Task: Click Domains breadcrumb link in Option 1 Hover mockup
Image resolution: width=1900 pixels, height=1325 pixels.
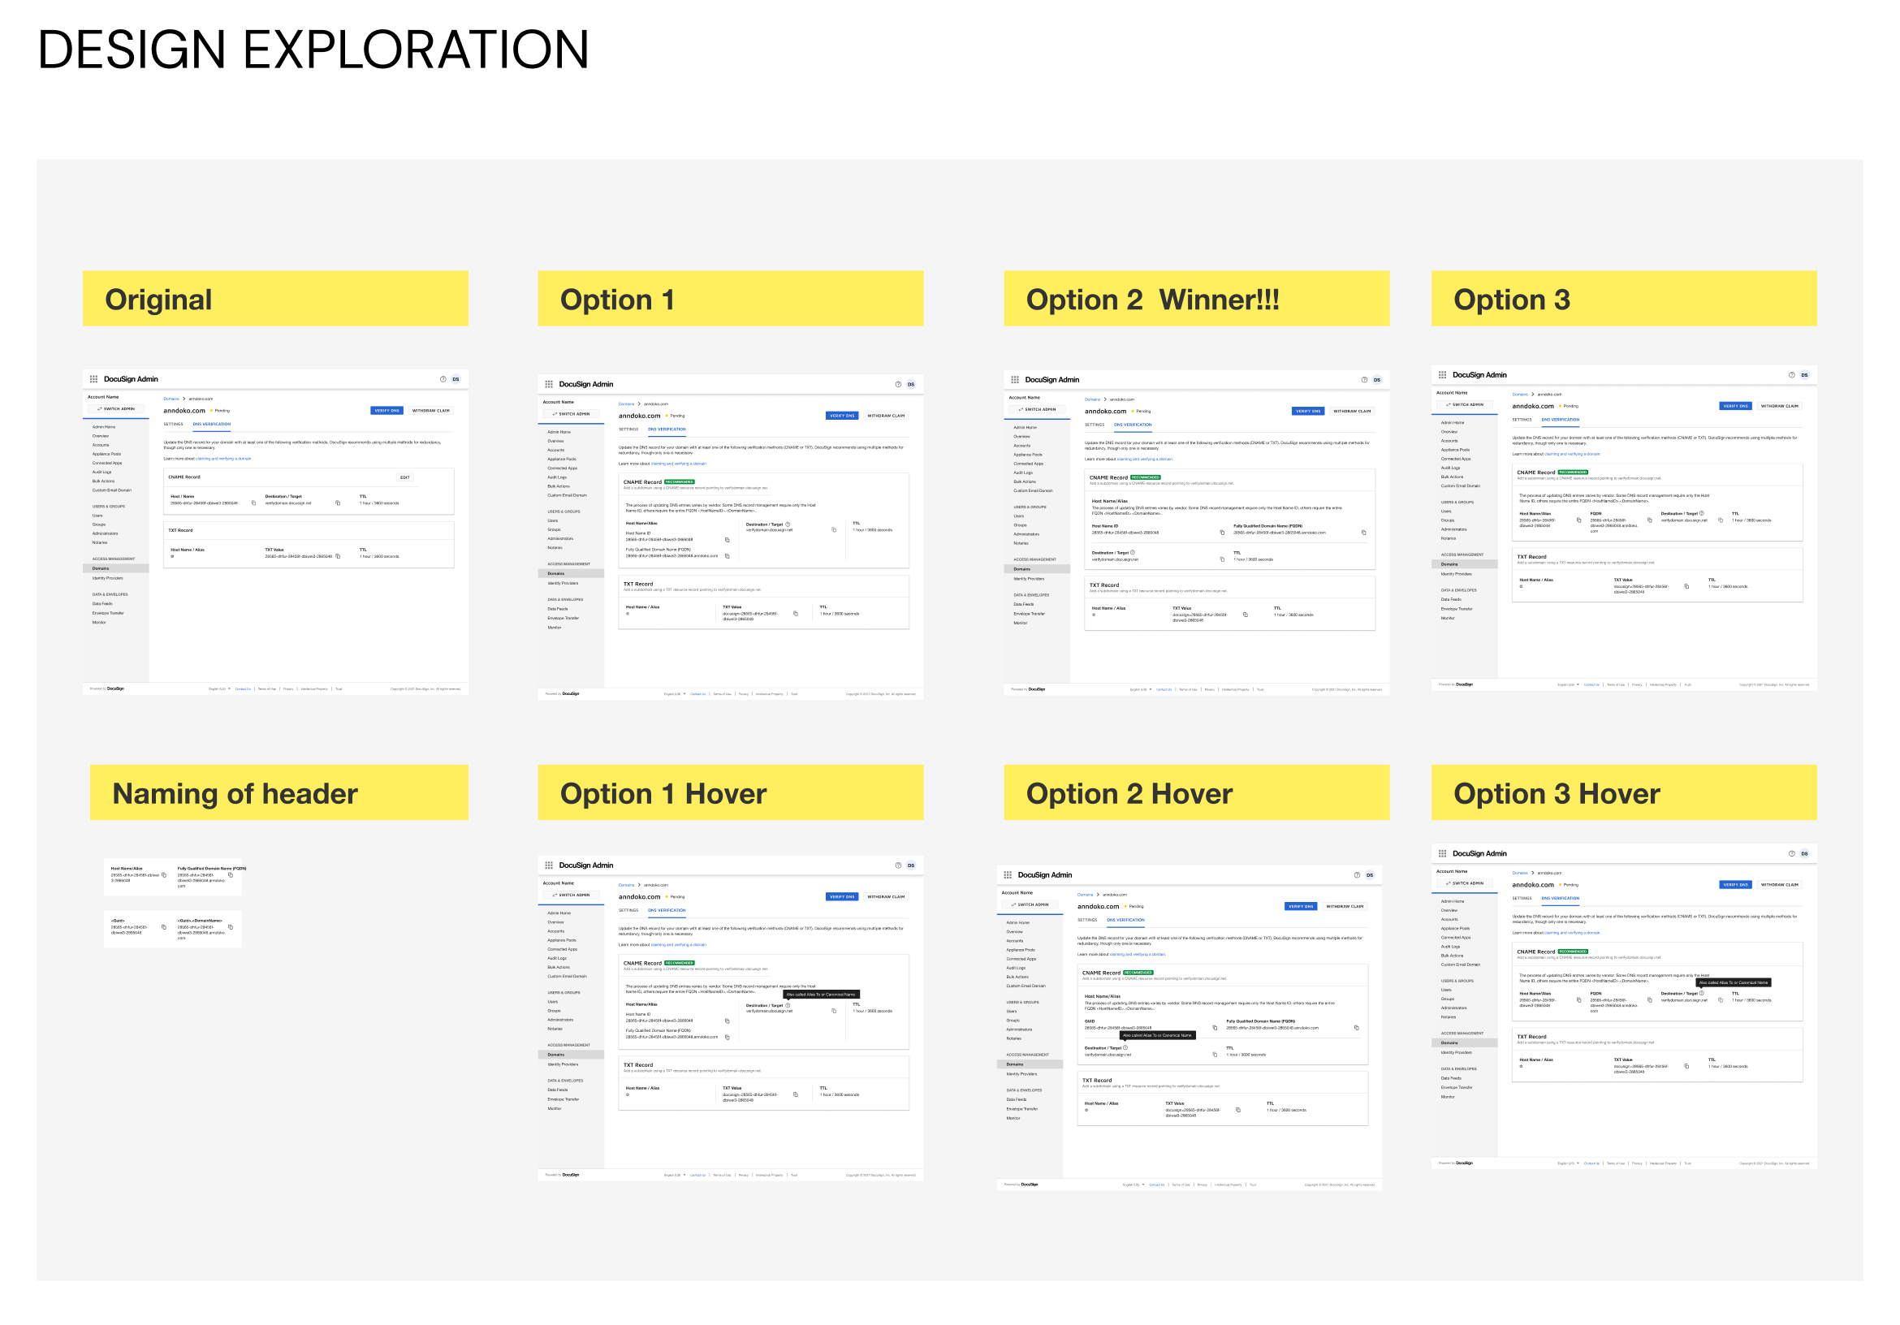Action: point(625,886)
